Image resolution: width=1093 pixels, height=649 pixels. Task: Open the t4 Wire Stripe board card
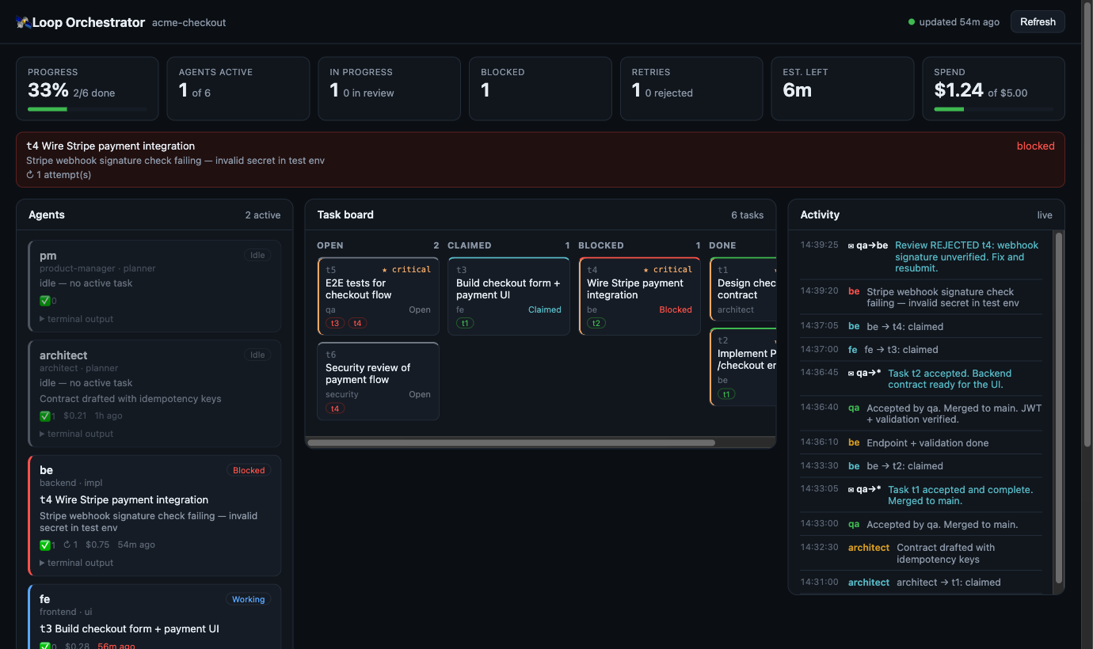pos(639,296)
